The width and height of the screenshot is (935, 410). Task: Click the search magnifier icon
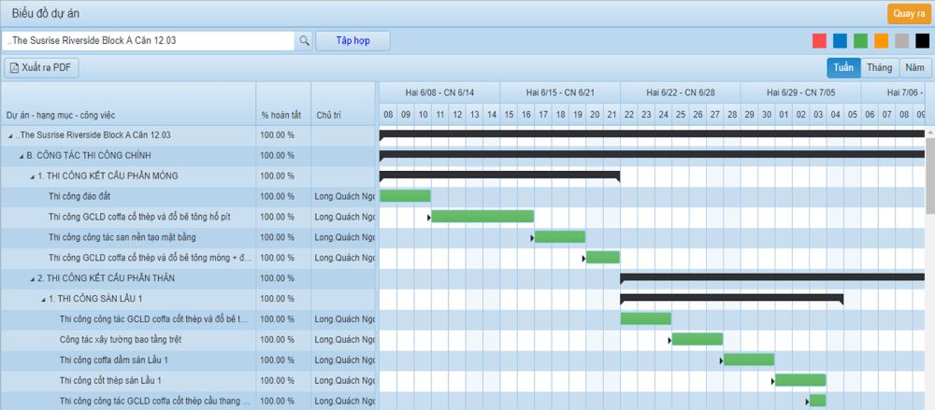click(304, 41)
